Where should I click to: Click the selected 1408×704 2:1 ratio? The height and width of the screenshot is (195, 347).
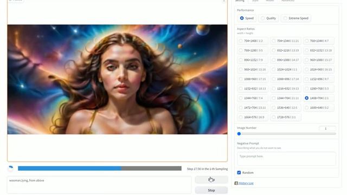tap(318, 98)
